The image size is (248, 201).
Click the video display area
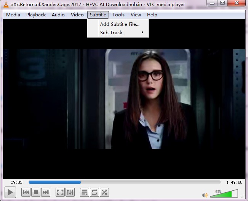(124, 99)
